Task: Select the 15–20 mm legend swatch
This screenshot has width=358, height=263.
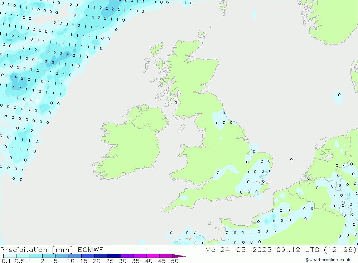Action: click(88, 256)
